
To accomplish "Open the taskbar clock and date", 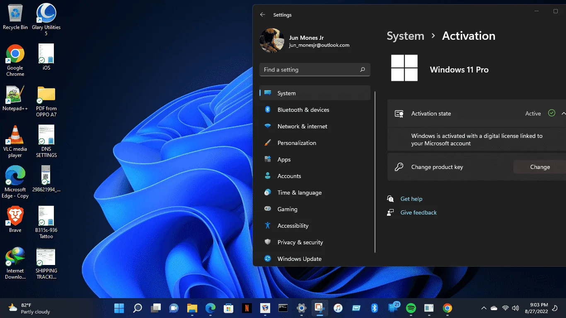I will point(537,308).
